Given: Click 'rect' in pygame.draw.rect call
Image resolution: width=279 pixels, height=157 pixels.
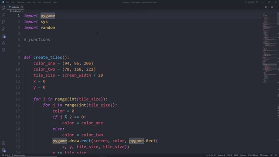Looking at the screenshot, I should click(x=86, y=141).
